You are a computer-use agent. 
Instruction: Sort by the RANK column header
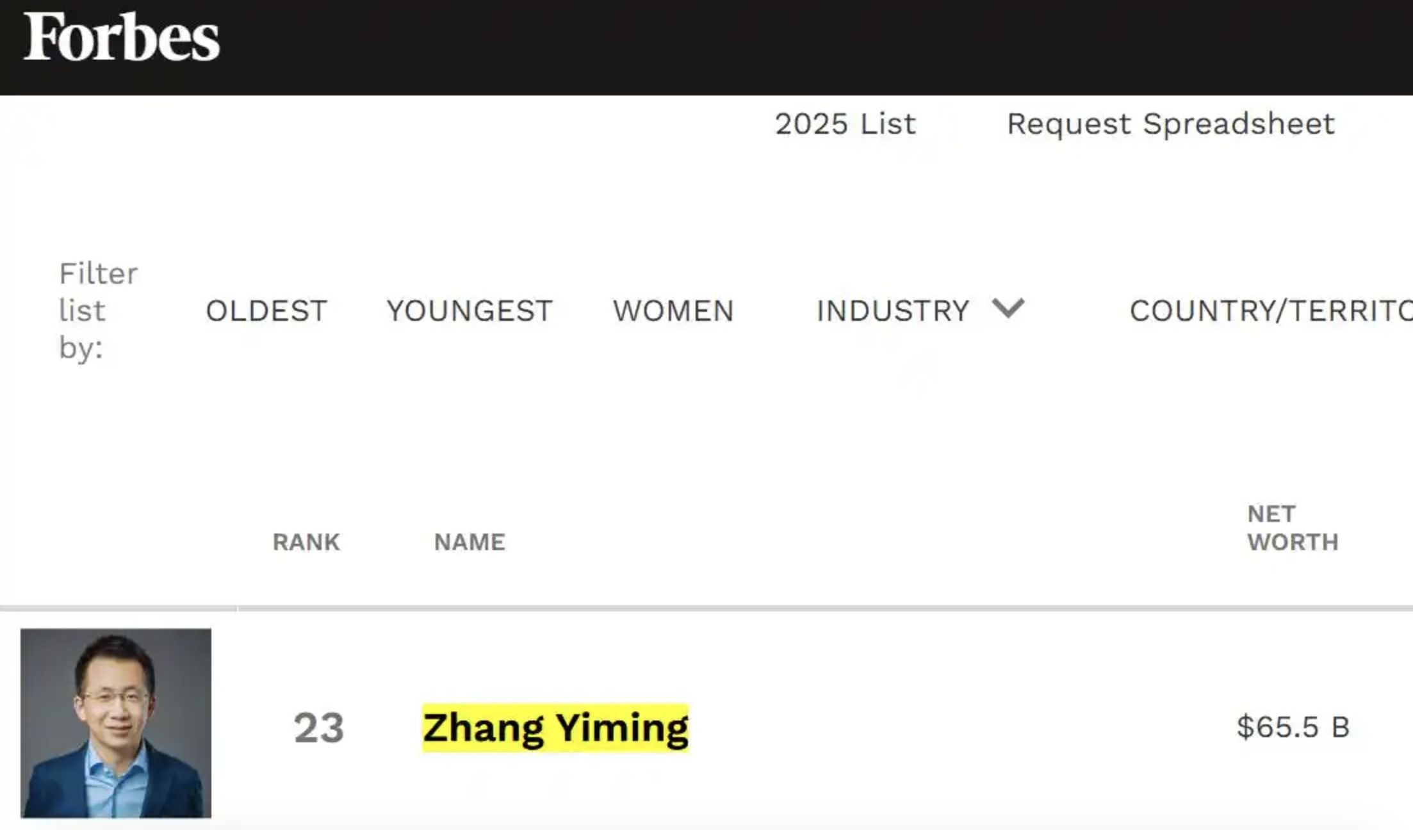pos(306,542)
